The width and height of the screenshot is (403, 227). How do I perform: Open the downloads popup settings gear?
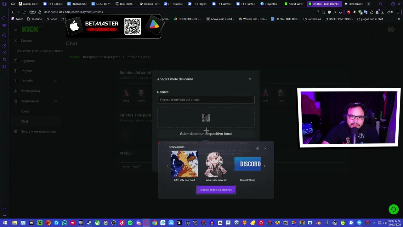coord(258,148)
